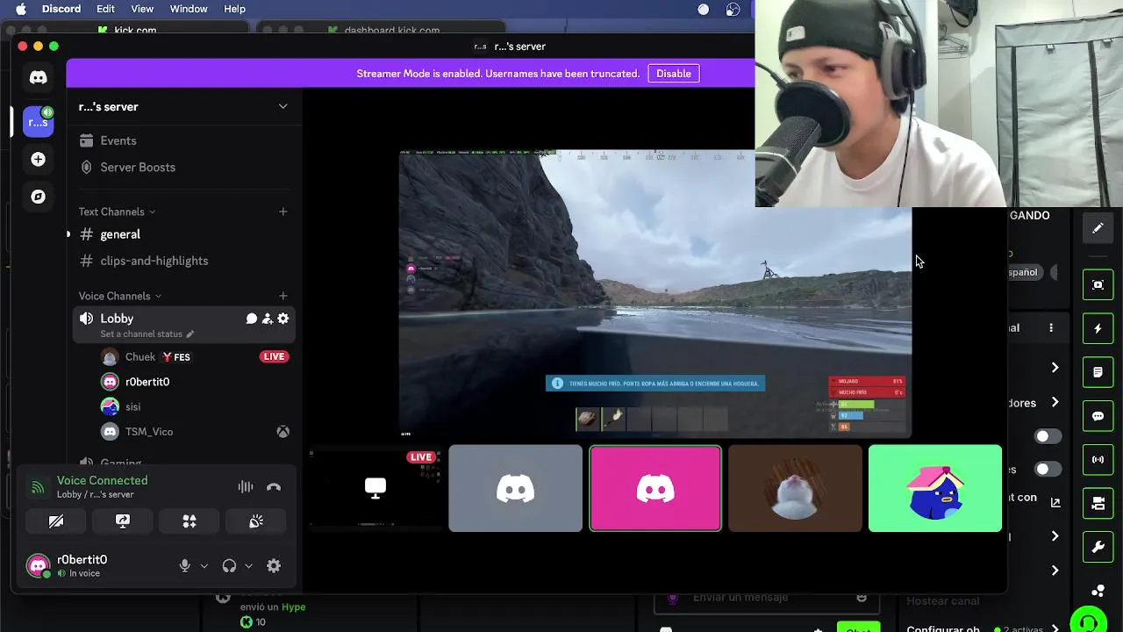Expand headphone output options arrow
The image size is (1123, 632).
tap(249, 566)
